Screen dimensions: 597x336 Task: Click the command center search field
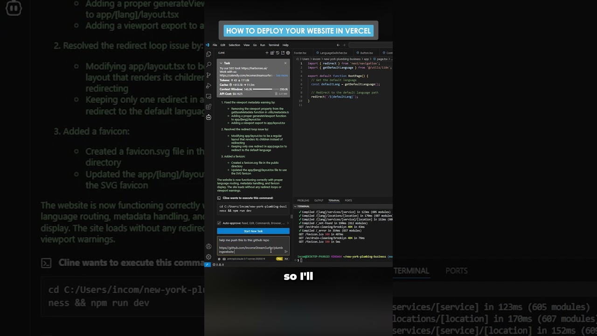371,45
